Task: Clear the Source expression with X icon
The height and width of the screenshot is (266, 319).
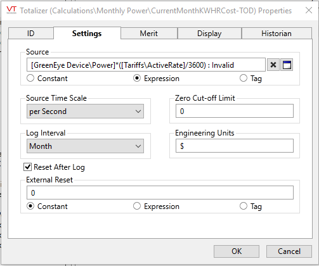Action: coord(273,65)
